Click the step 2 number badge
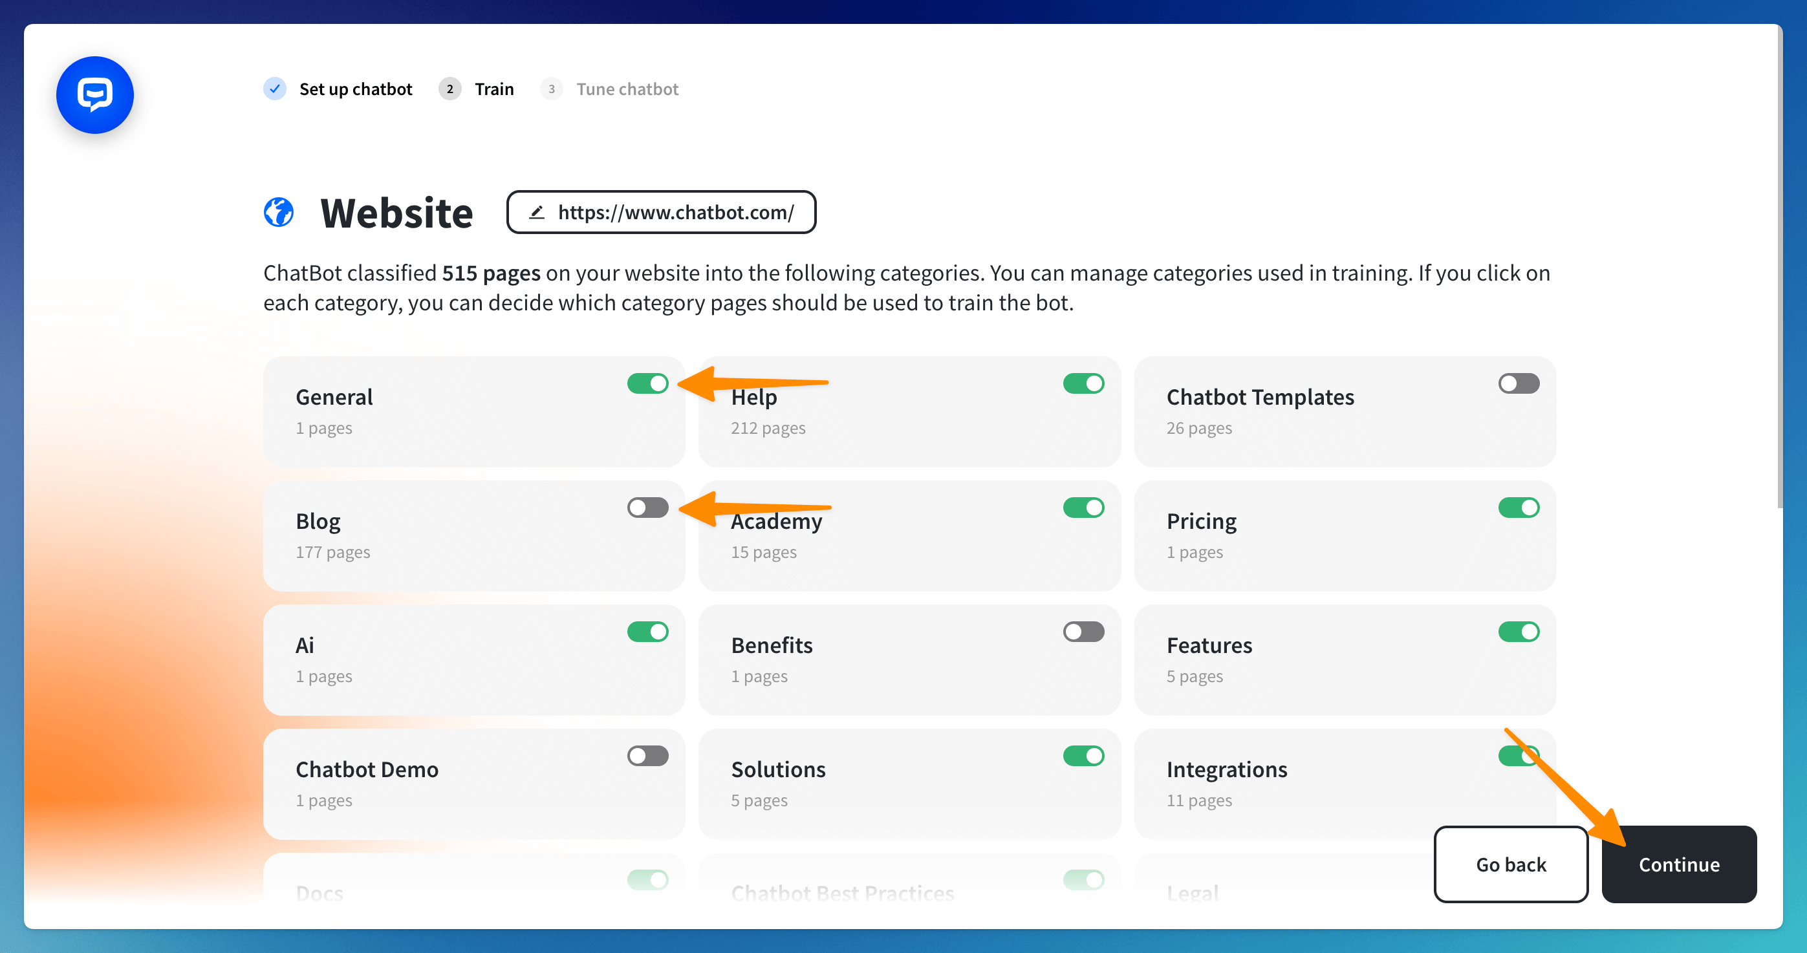Viewport: 1807px width, 953px height. click(x=449, y=89)
